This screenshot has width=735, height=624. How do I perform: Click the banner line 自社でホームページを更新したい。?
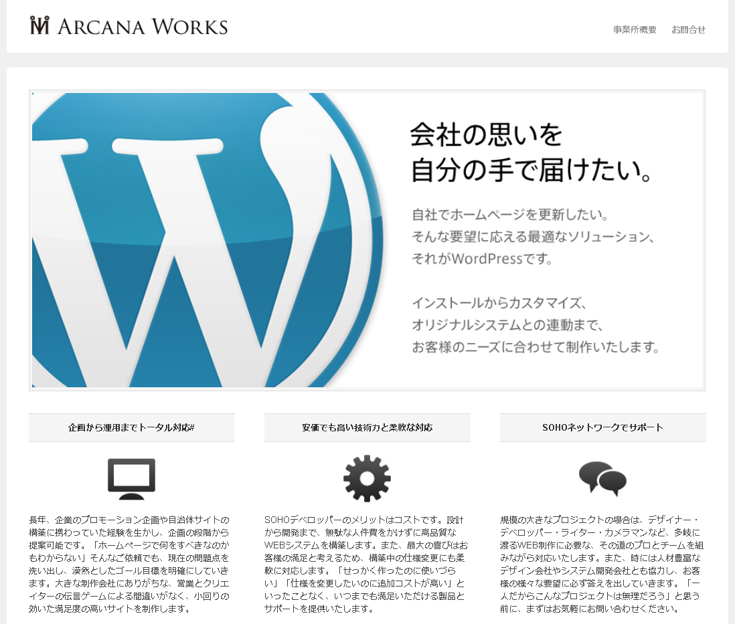[x=509, y=215]
